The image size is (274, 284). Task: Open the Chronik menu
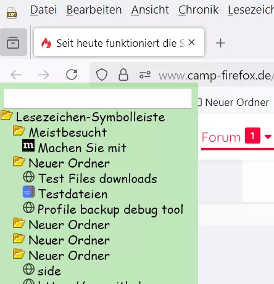click(198, 10)
